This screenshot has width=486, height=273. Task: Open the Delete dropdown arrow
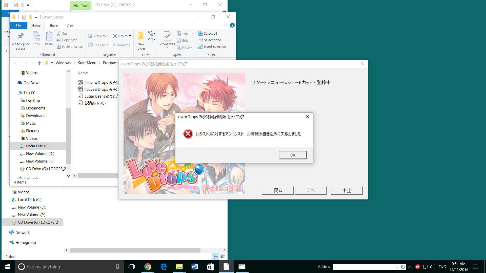pos(130,36)
